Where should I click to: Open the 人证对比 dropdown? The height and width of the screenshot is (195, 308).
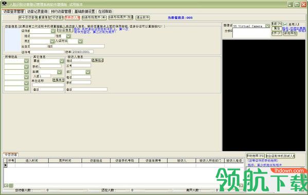(80, 41)
